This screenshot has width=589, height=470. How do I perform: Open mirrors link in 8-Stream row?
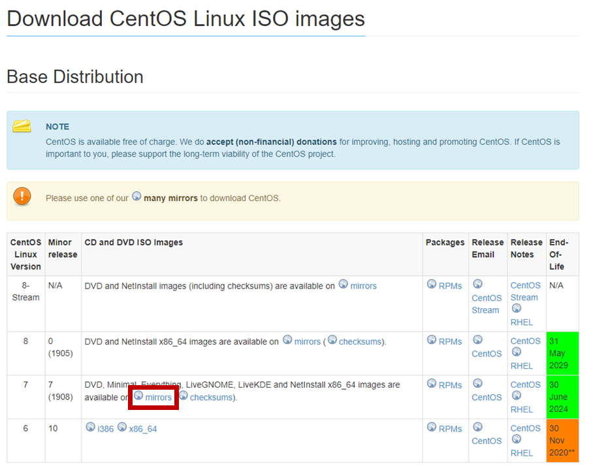[363, 286]
